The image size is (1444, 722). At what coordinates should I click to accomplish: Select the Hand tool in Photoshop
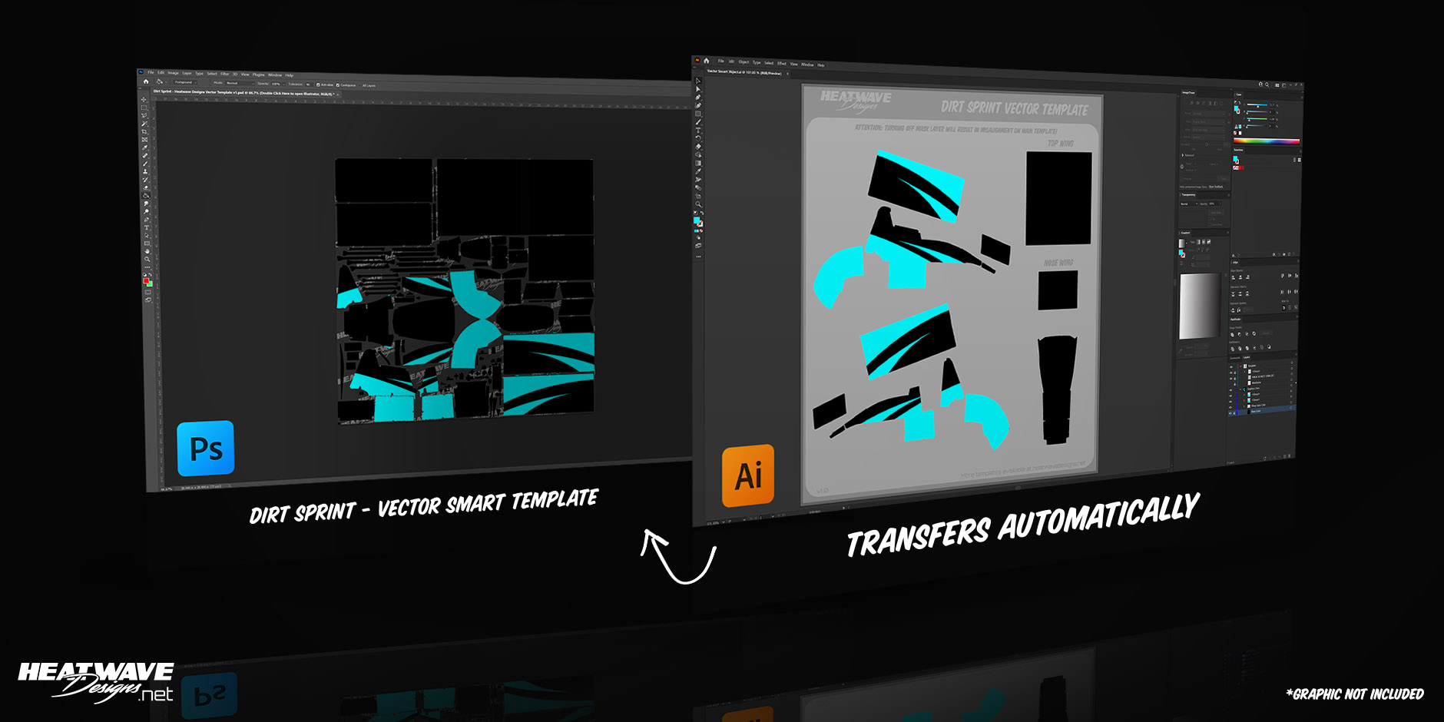point(147,251)
